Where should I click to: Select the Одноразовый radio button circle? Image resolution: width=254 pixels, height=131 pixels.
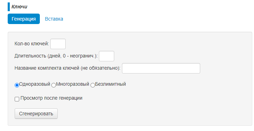click(17, 85)
